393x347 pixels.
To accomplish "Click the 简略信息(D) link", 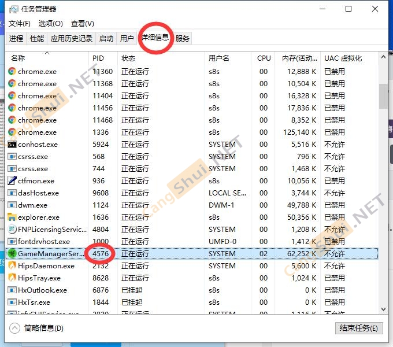I will click(x=43, y=328).
